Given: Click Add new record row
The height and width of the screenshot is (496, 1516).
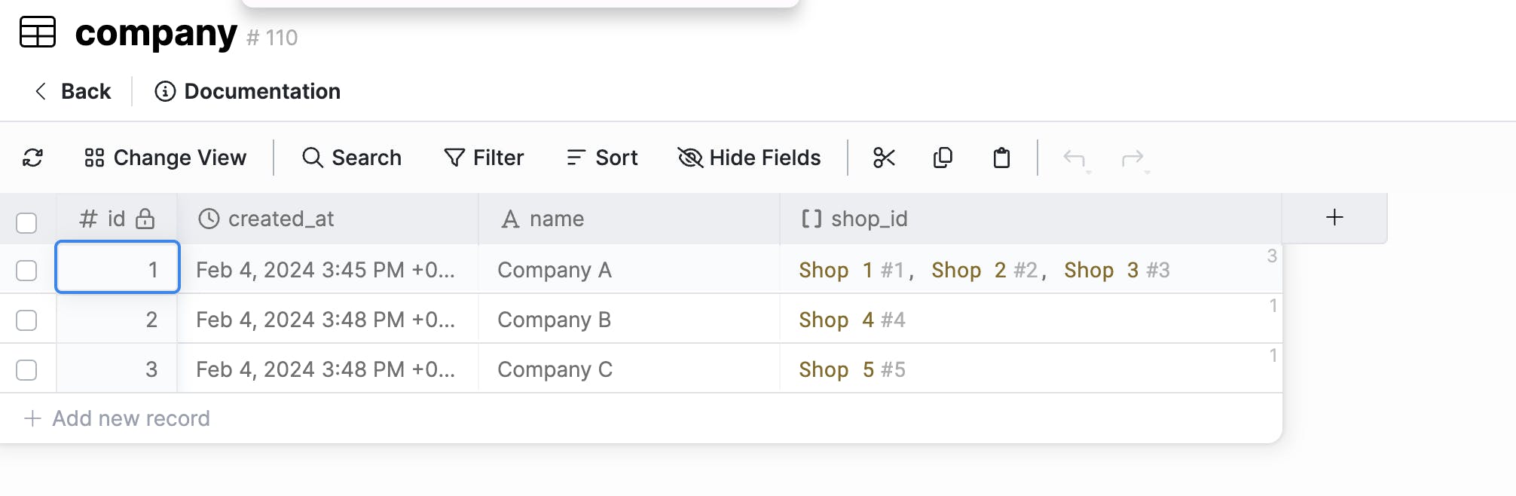Looking at the screenshot, I should click(x=118, y=418).
